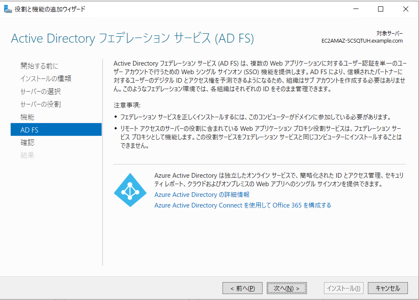Maximize the wizard window
This screenshot has height=300, width=419.
coord(381,9)
